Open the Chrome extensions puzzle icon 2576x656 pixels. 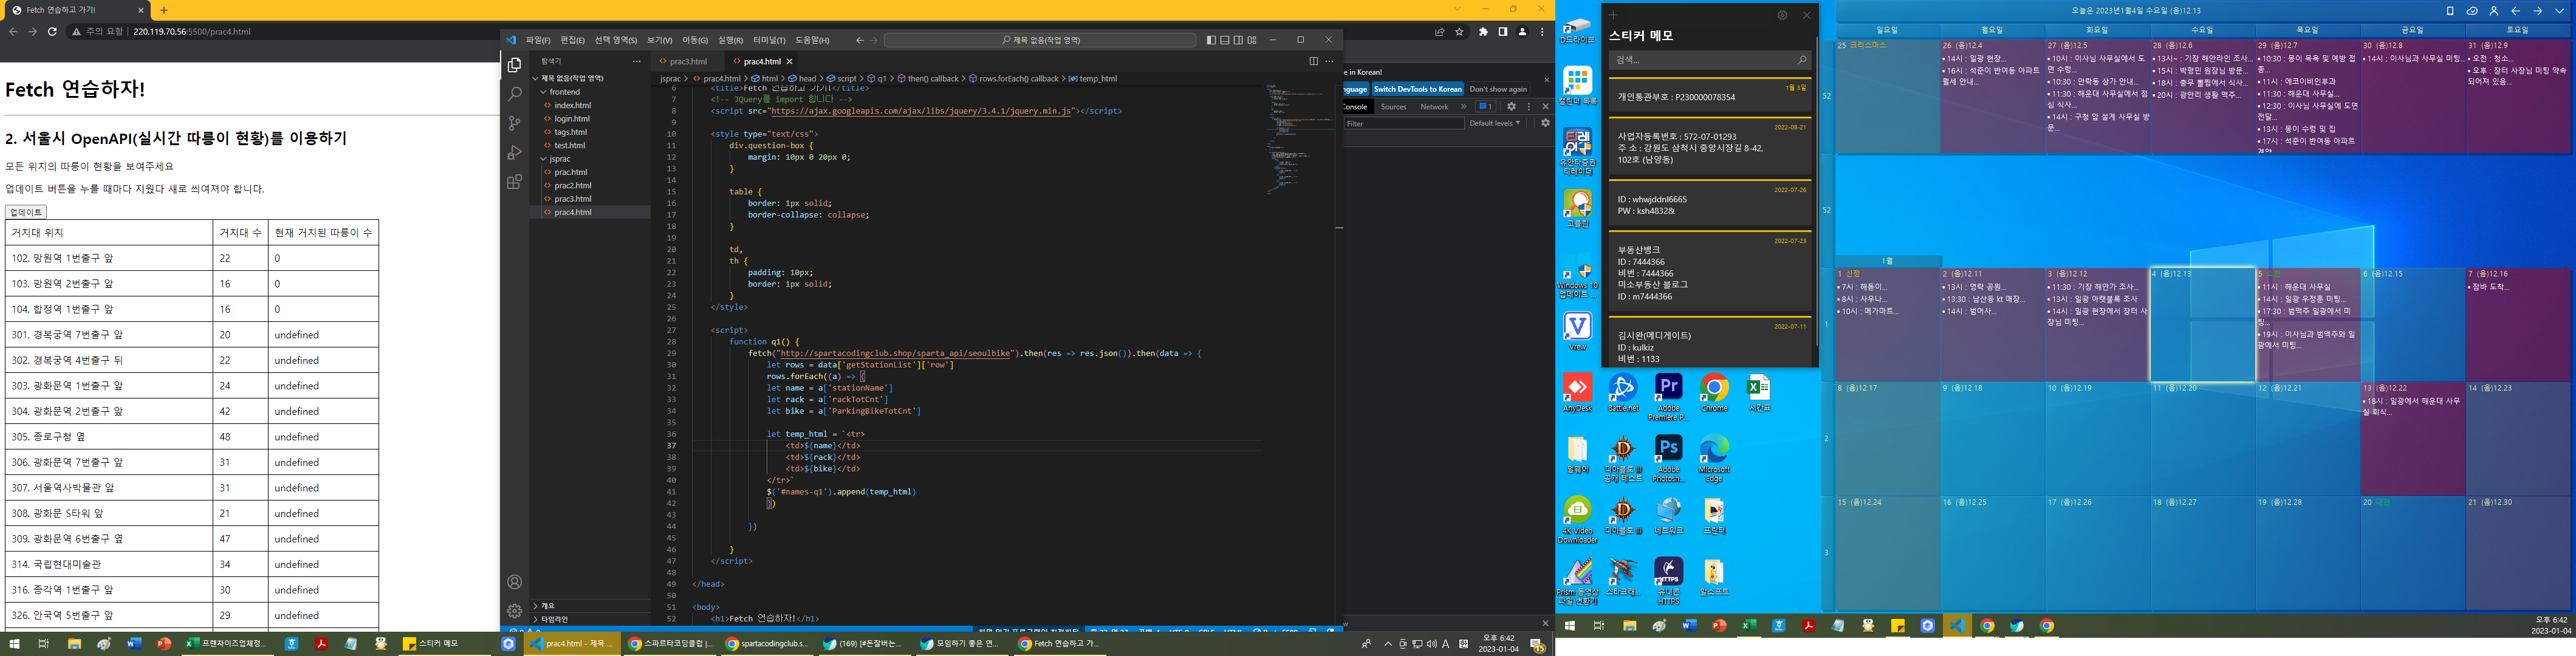coord(1483,32)
